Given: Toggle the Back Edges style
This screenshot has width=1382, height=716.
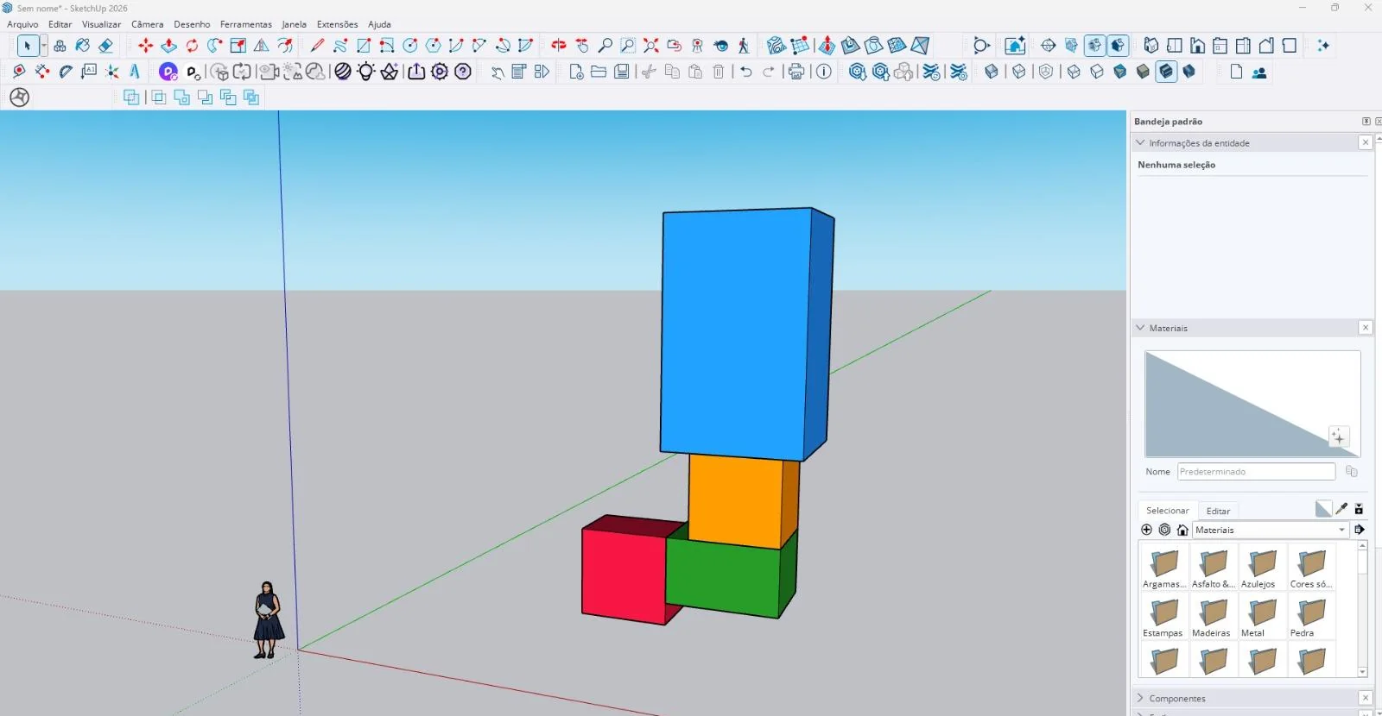Looking at the screenshot, I should point(1019,72).
